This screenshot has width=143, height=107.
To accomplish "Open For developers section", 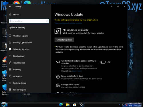I will pos(19,90).
